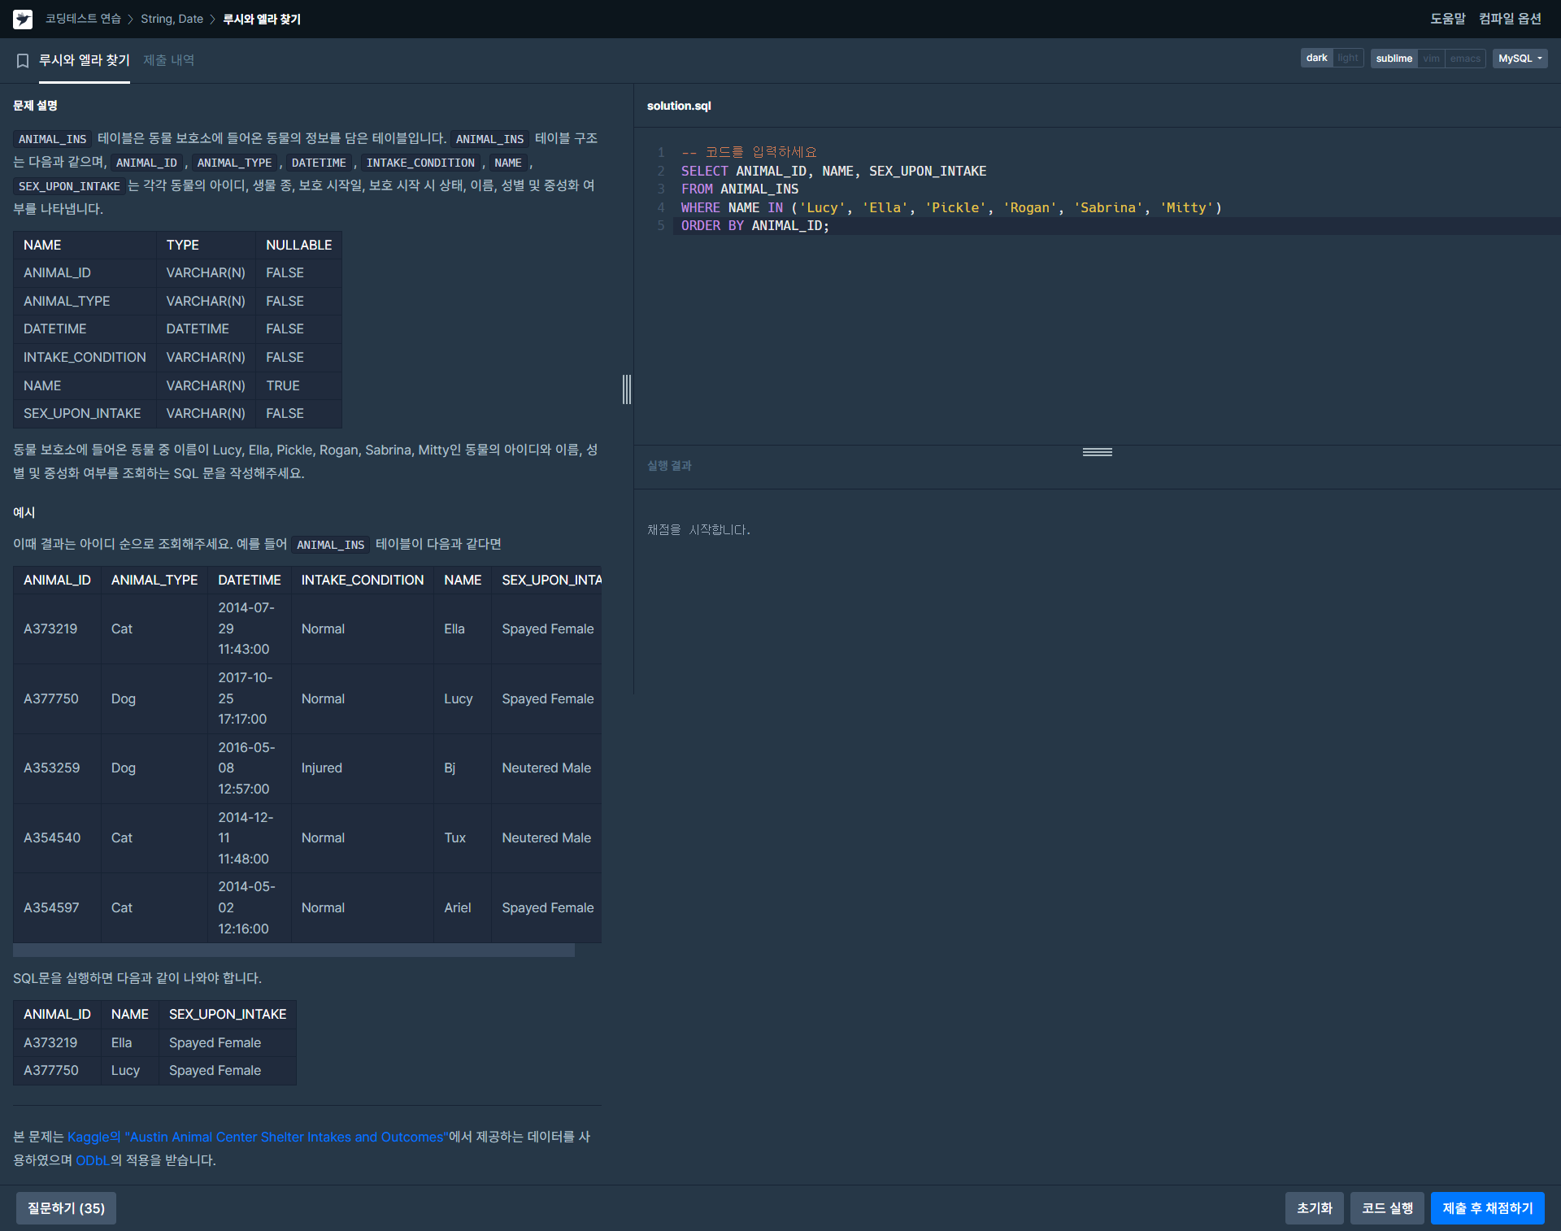Open the 도움말 help menu
Viewport: 1561px width, 1231px height.
pos(1448,19)
